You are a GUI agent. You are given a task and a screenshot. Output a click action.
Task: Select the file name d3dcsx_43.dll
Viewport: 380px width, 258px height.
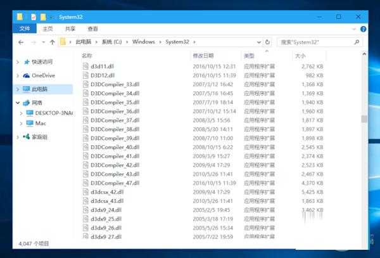pyautogui.click(x=107, y=201)
